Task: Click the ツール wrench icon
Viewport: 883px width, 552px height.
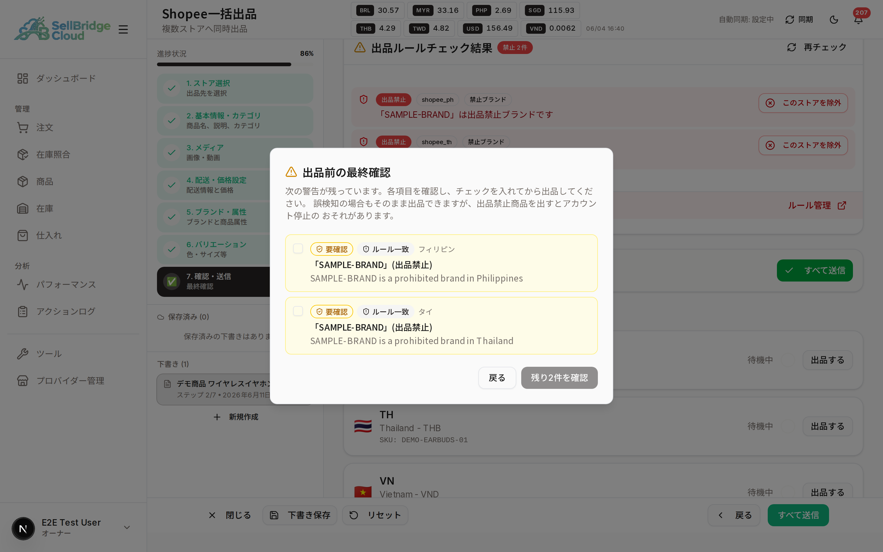Action: pyautogui.click(x=23, y=354)
